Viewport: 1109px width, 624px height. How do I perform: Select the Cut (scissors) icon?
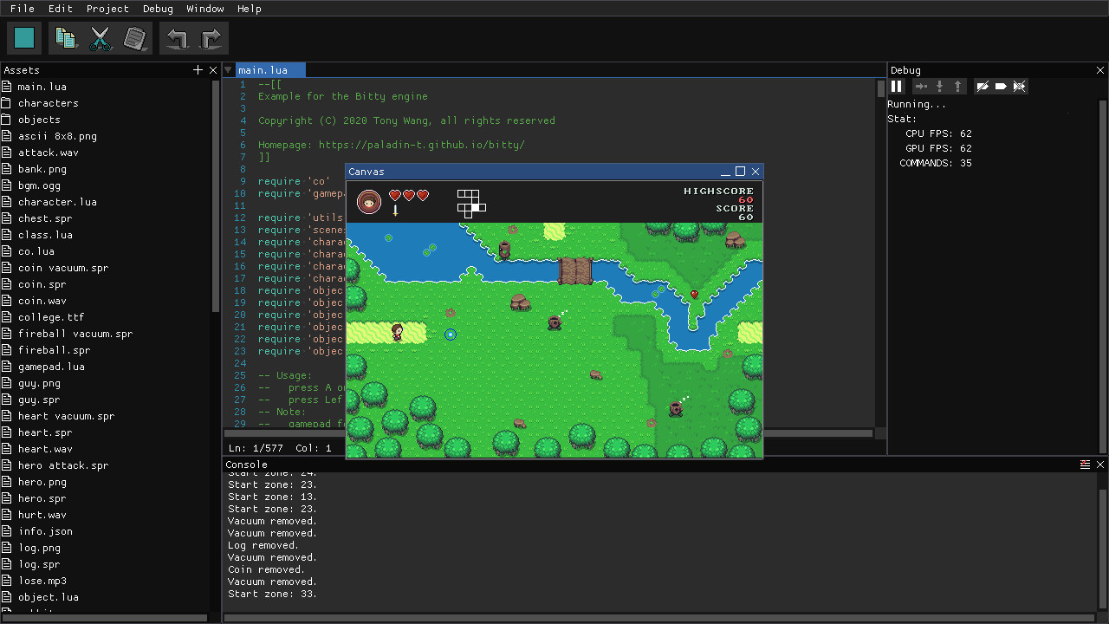click(101, 37)
